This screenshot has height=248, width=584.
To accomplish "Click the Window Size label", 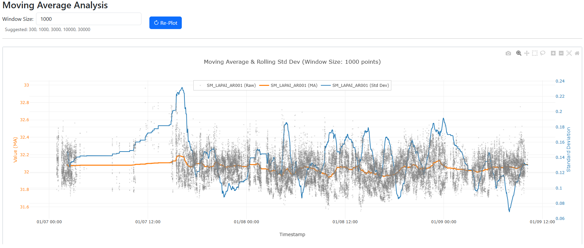I will [18, 19].
